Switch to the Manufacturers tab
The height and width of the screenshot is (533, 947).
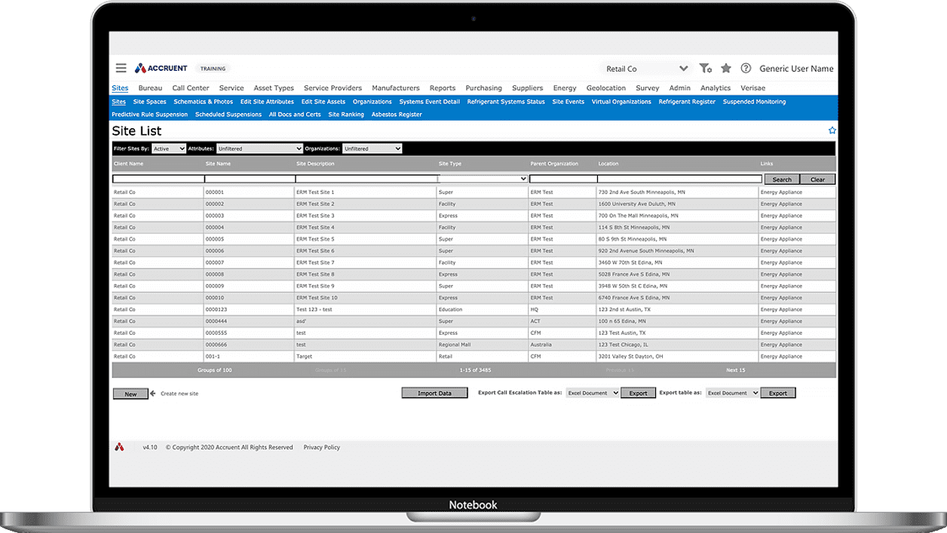396,88
